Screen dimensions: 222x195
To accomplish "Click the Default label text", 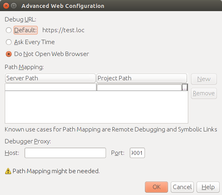I will click(x=25, y=30).
